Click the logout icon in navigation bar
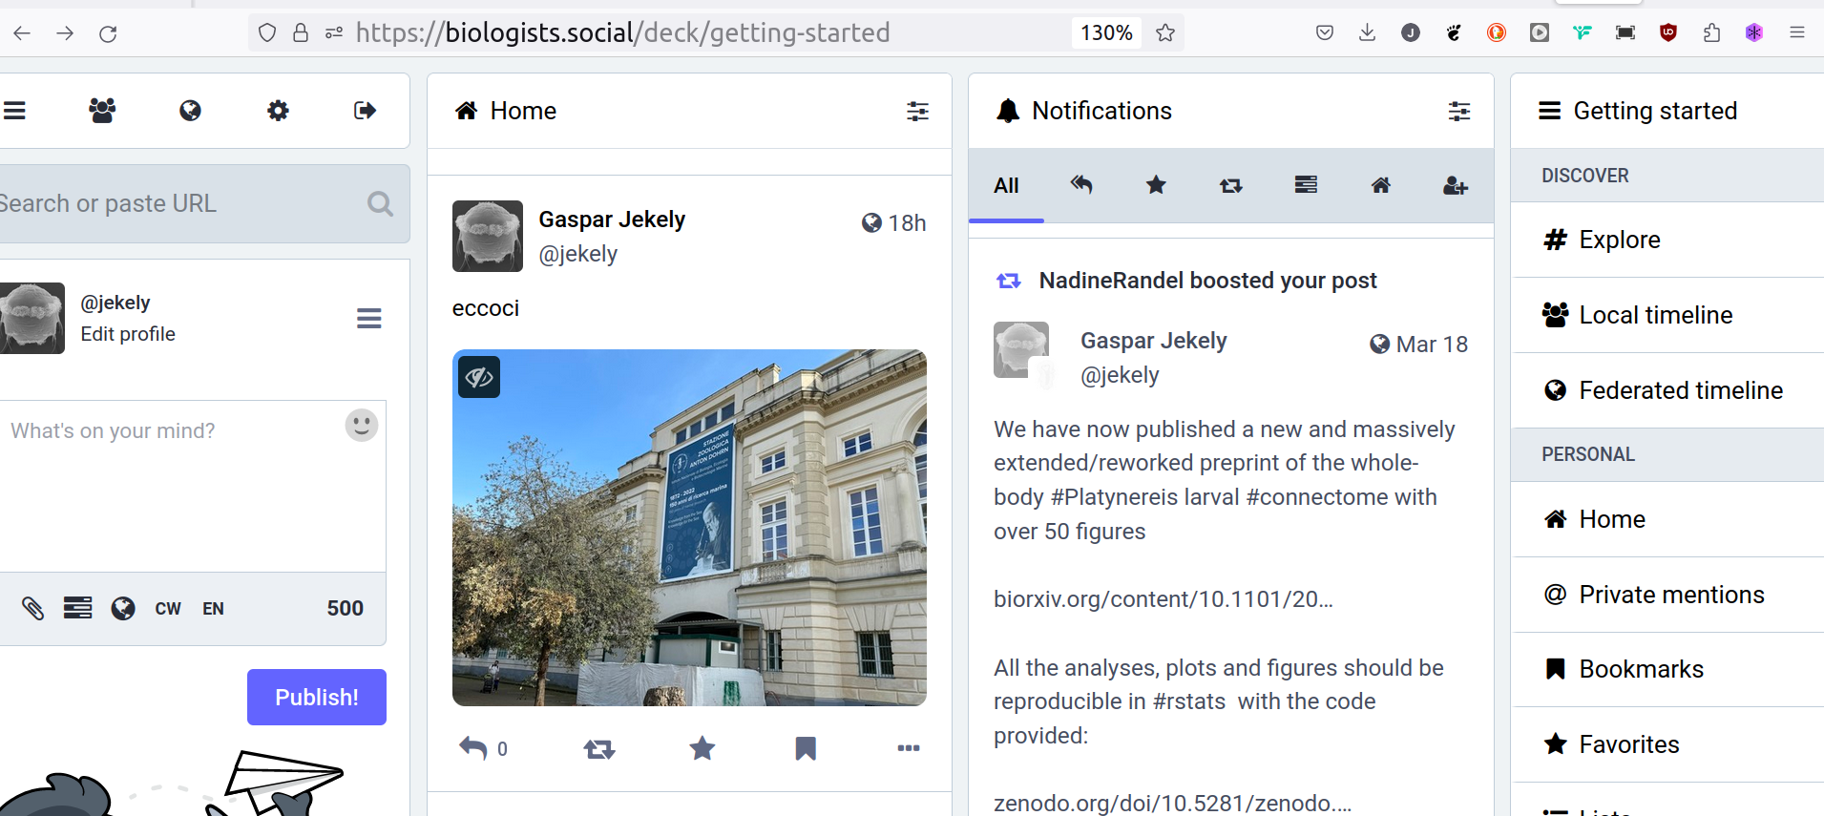 coord(365,111)
